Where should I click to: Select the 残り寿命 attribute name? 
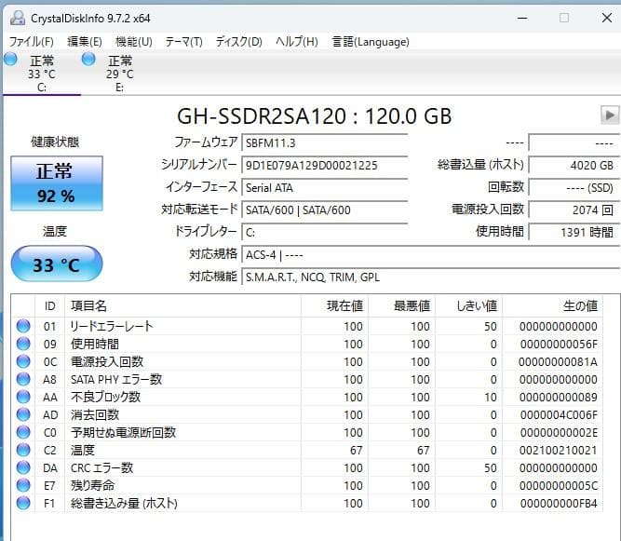coord(92,485)
